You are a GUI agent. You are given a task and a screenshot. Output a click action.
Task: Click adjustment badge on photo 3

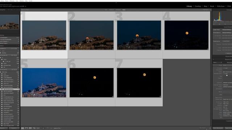(160, 49)
